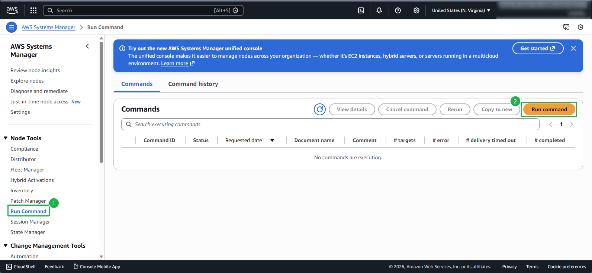Open the Console Mobile App link
592x273 pixels.
pyautogui.click(x=97, y=267)
